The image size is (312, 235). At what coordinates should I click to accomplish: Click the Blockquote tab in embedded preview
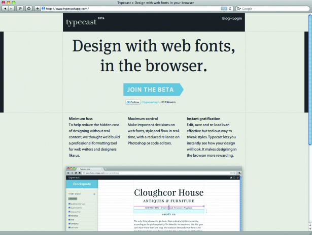(x=82, y=184)
